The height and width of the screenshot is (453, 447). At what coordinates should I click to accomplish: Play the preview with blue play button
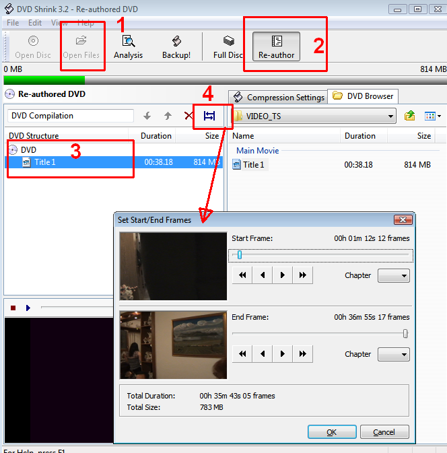pyautogui.click(x=28, y=308)
